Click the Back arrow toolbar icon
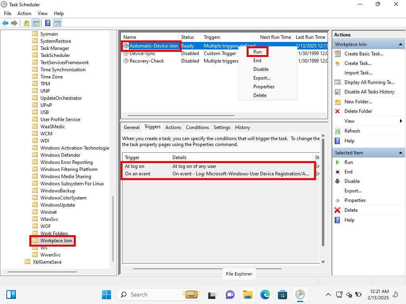The image size is (406, 304). (5, 23)
